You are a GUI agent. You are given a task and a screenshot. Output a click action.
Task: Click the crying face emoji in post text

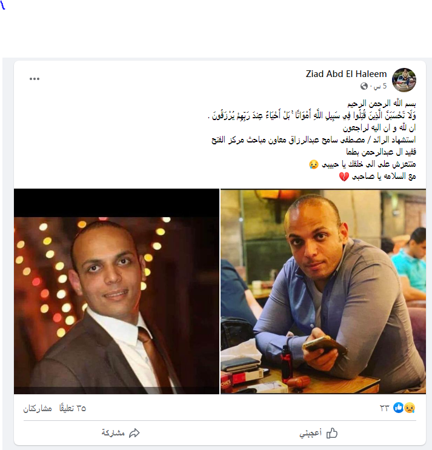click(x=314, y=164)
